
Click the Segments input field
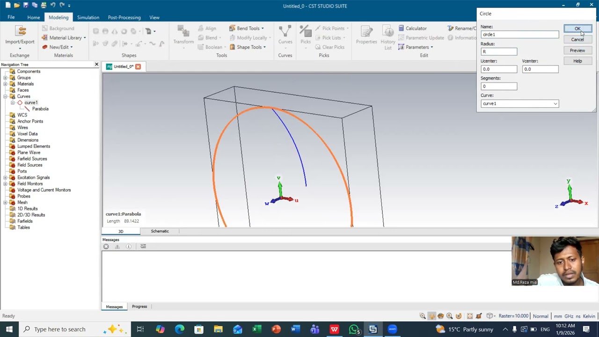(x=499, y=86)
